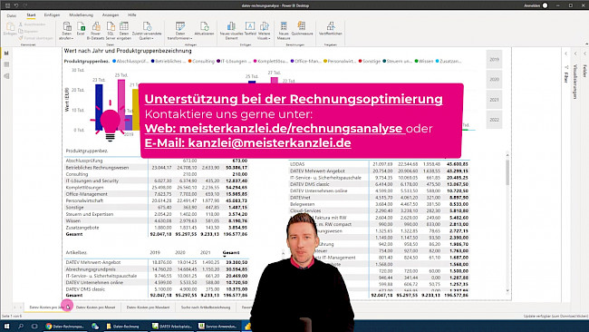This screenshot has width=589, height=332.
Task: Select Datev Kosten pro Jahr page tab
Action: click(47, 308)
